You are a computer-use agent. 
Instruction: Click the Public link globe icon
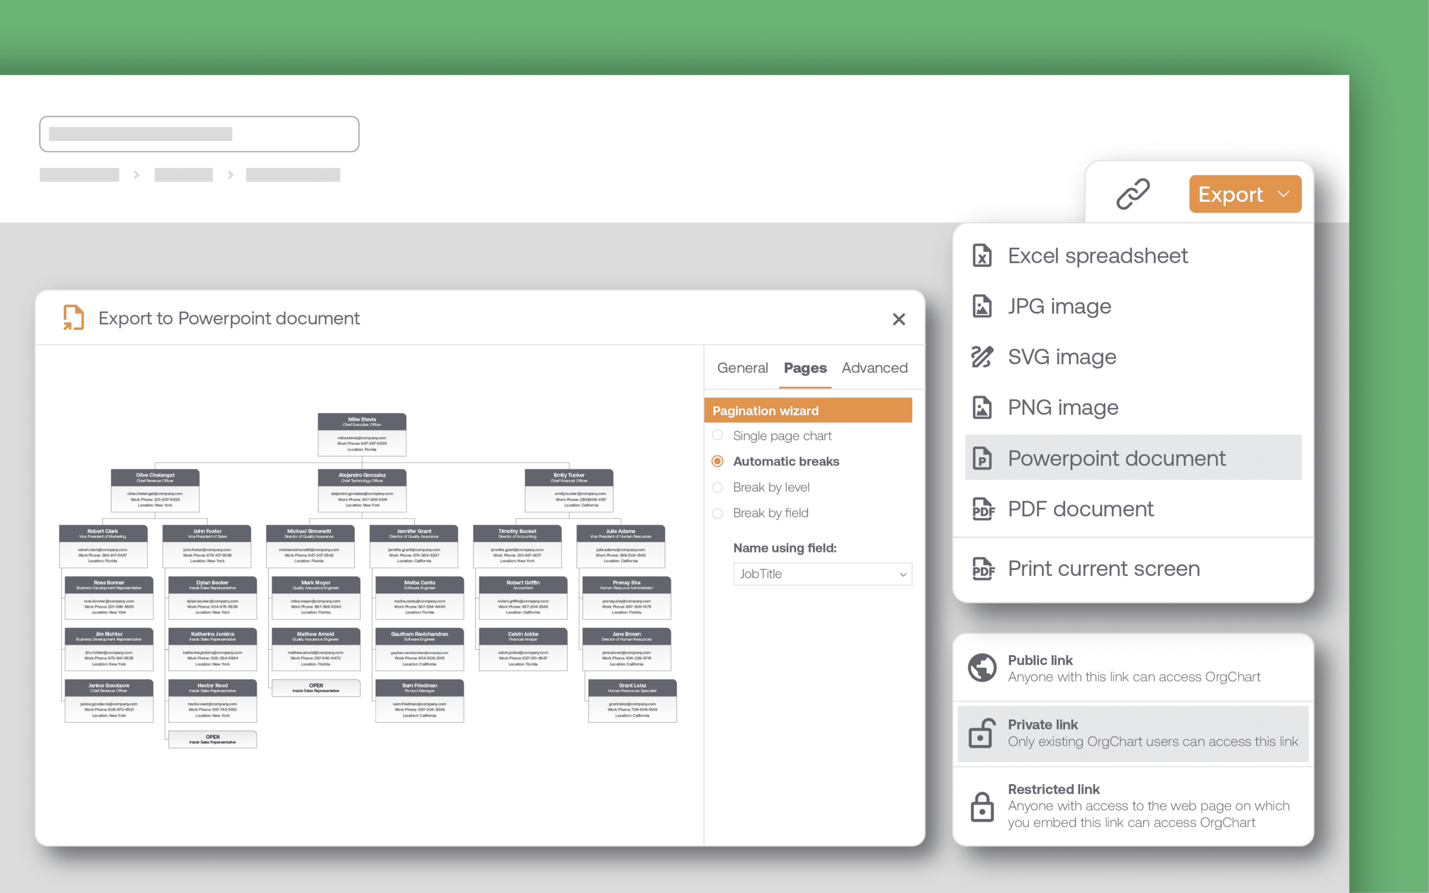(981, 668)
